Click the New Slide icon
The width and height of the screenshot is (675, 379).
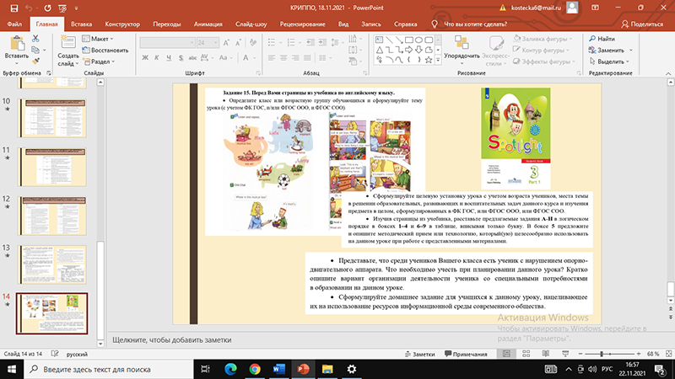coord(68,43)
